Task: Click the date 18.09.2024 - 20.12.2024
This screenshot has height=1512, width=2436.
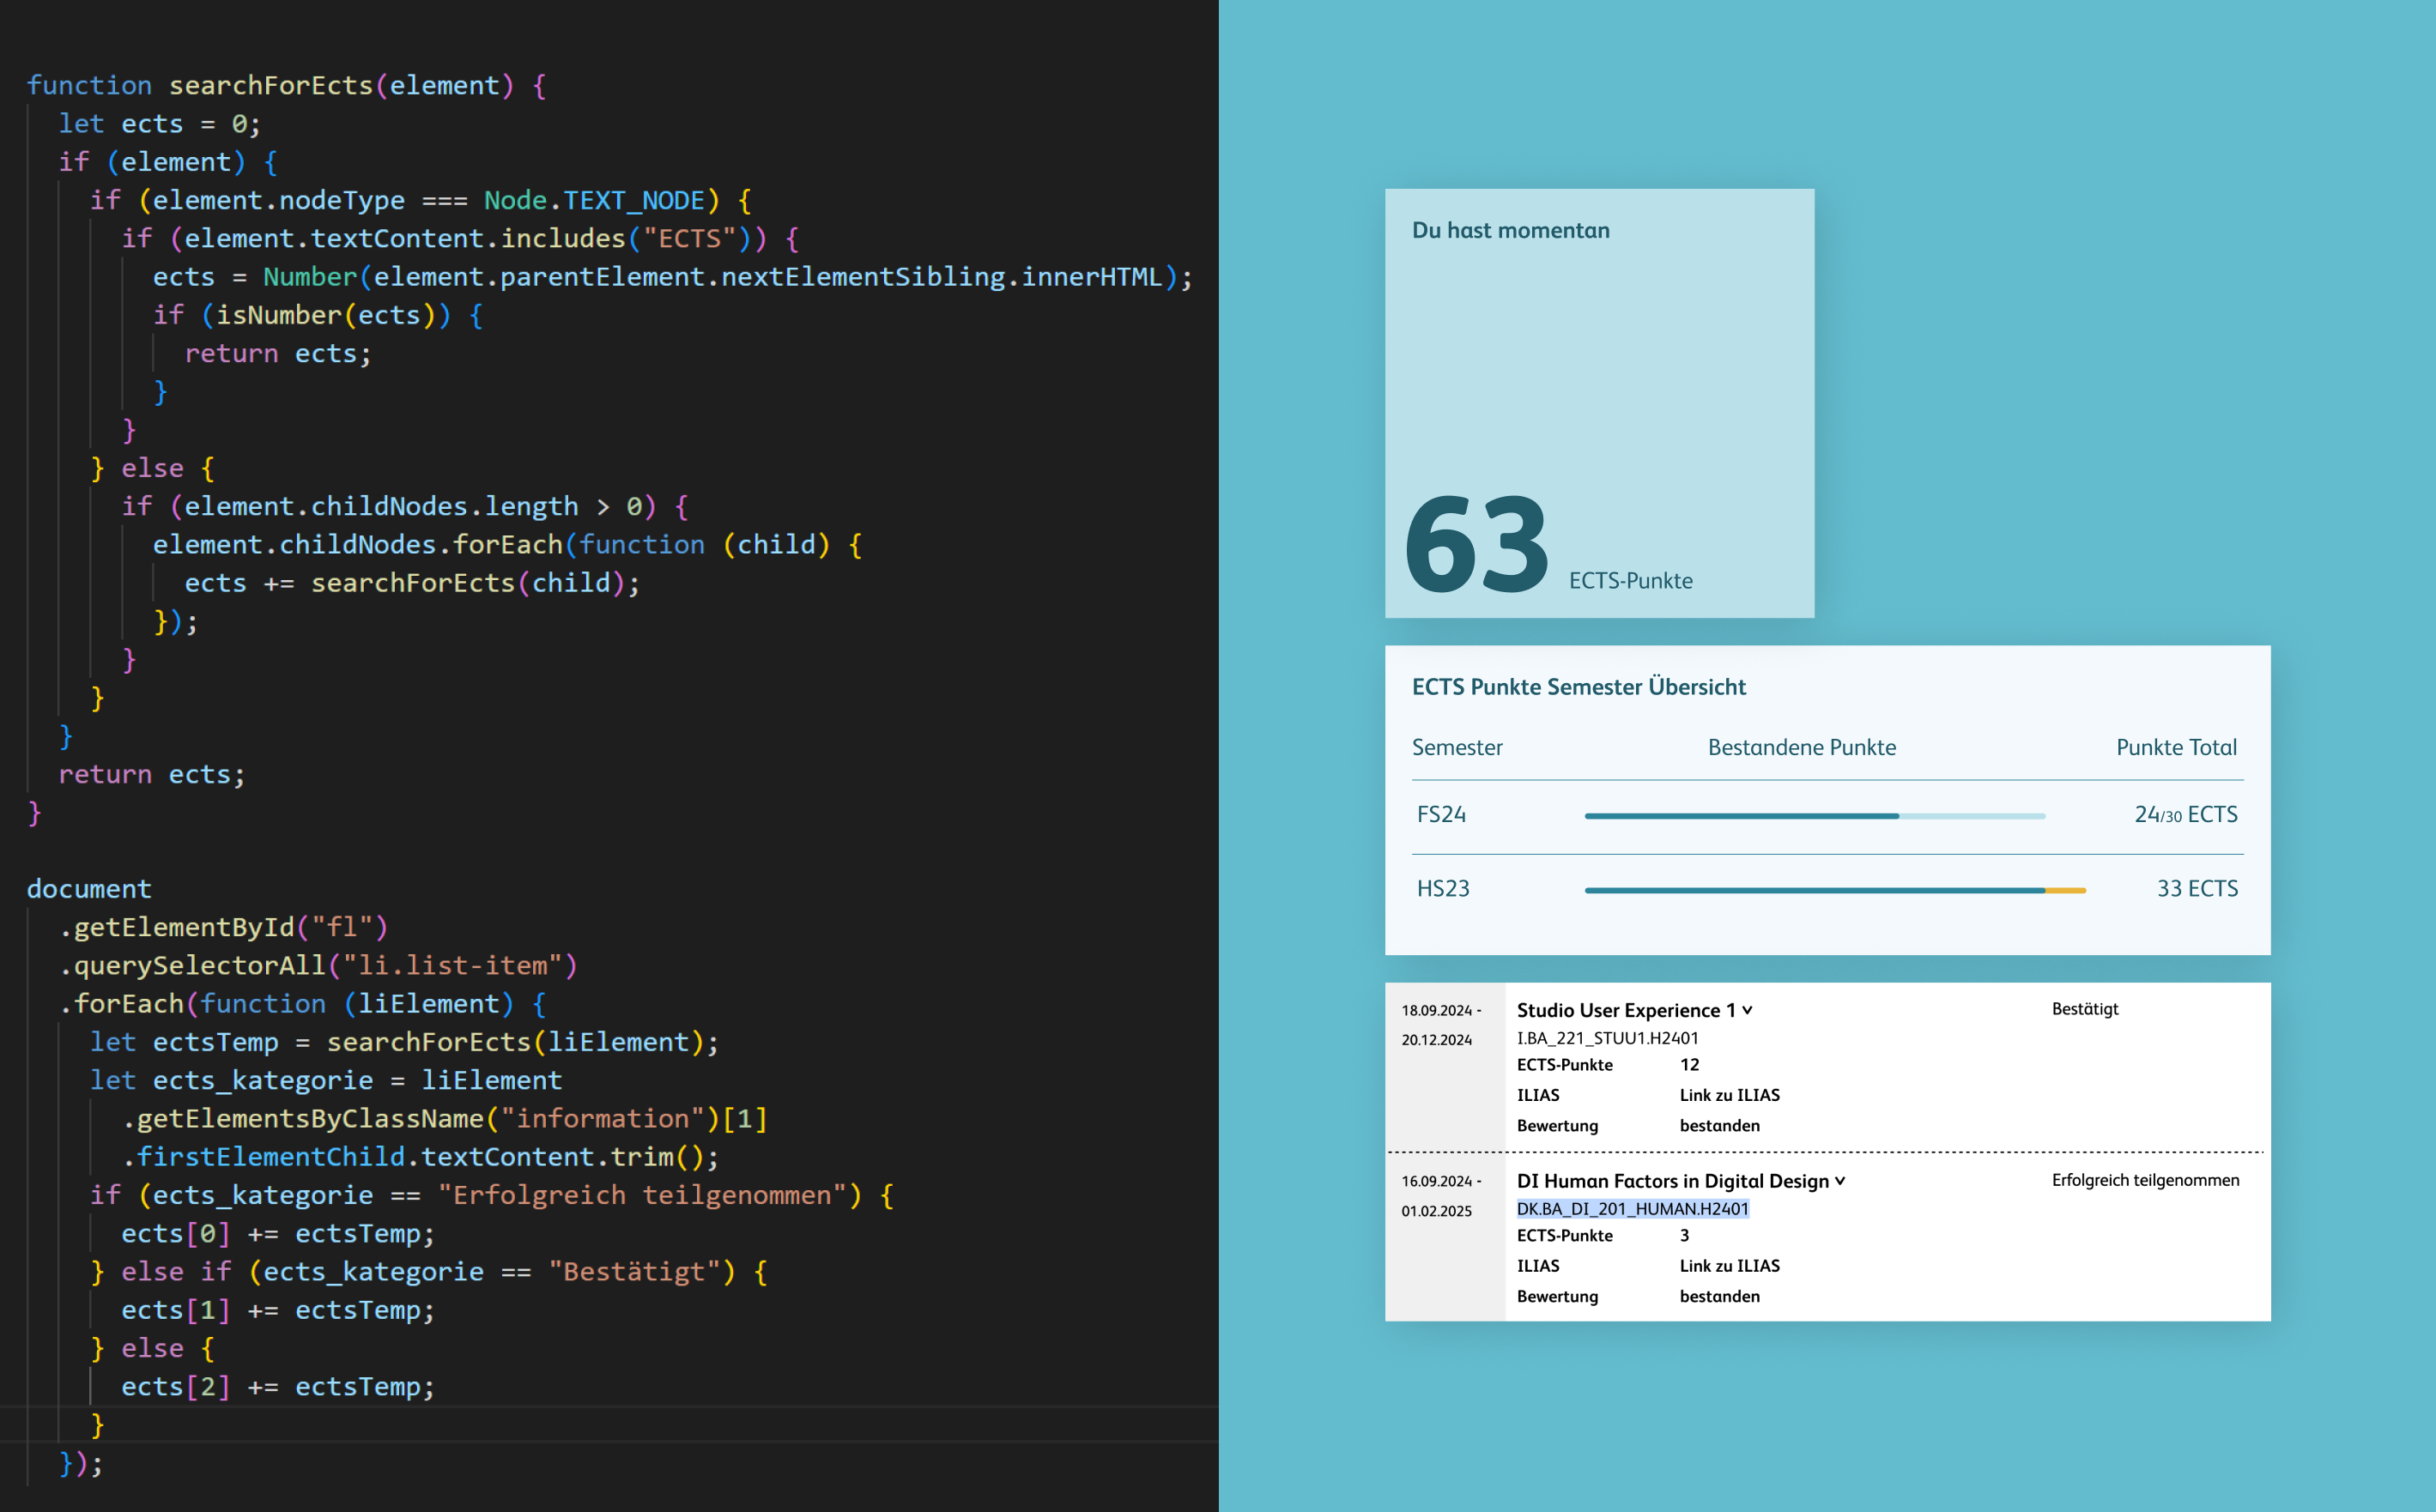Action: (x=1440, y=1025)
